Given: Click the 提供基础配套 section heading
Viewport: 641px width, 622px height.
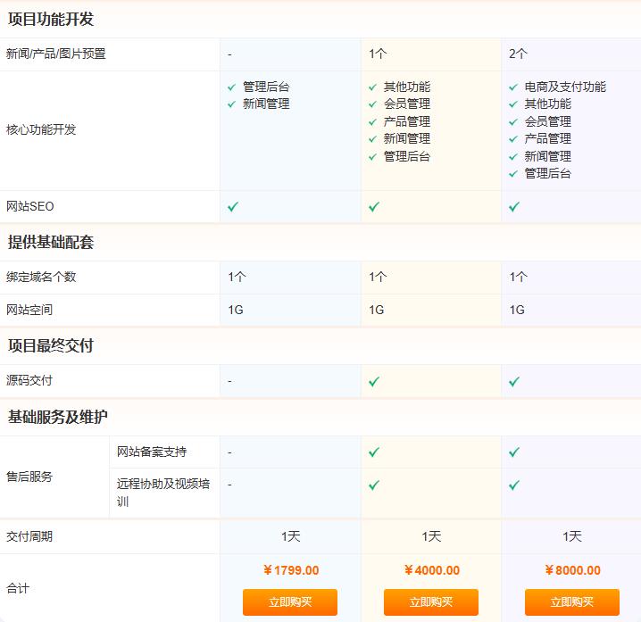Looking at the screenshot, I should [51, 243].
